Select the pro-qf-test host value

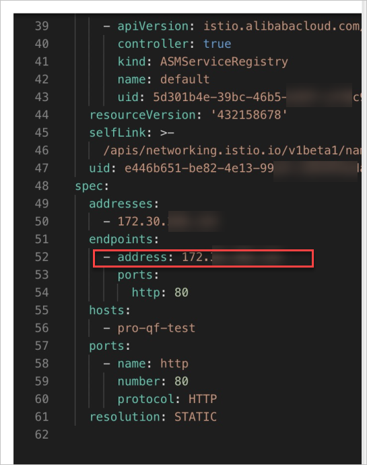tap(156, 328)
